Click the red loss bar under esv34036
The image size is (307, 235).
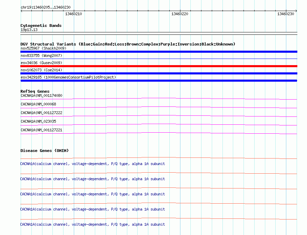159,66
